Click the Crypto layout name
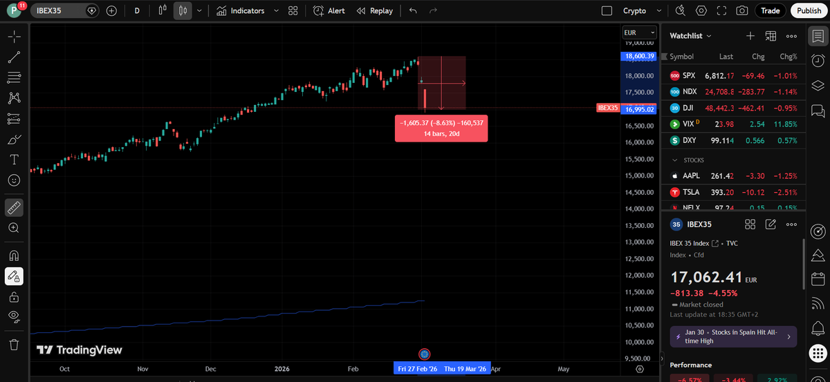Screen dimensions: 830x382 point(635,10)
